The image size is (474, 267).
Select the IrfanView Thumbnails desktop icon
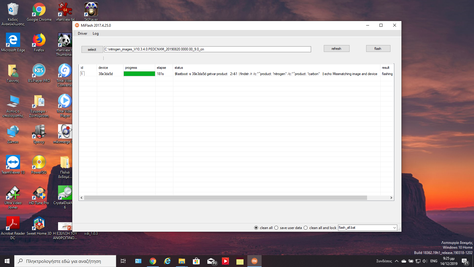coord(65,44)
